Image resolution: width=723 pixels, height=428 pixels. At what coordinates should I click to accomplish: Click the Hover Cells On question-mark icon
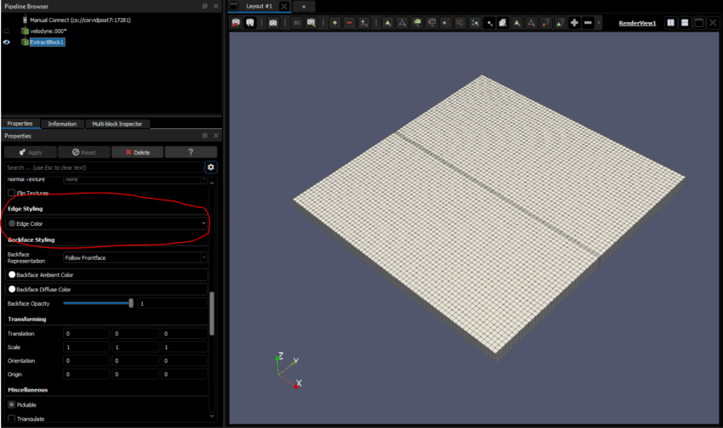click(x=560, y=23)
